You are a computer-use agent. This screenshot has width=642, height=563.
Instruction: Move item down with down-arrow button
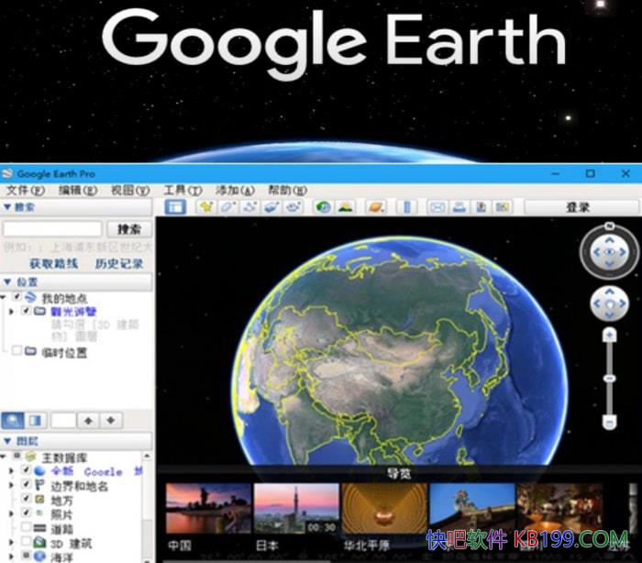[111, 421]
